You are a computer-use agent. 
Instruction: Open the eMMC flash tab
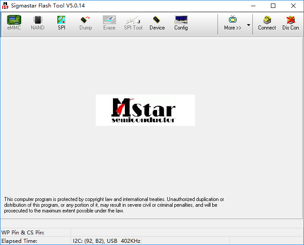14,23
